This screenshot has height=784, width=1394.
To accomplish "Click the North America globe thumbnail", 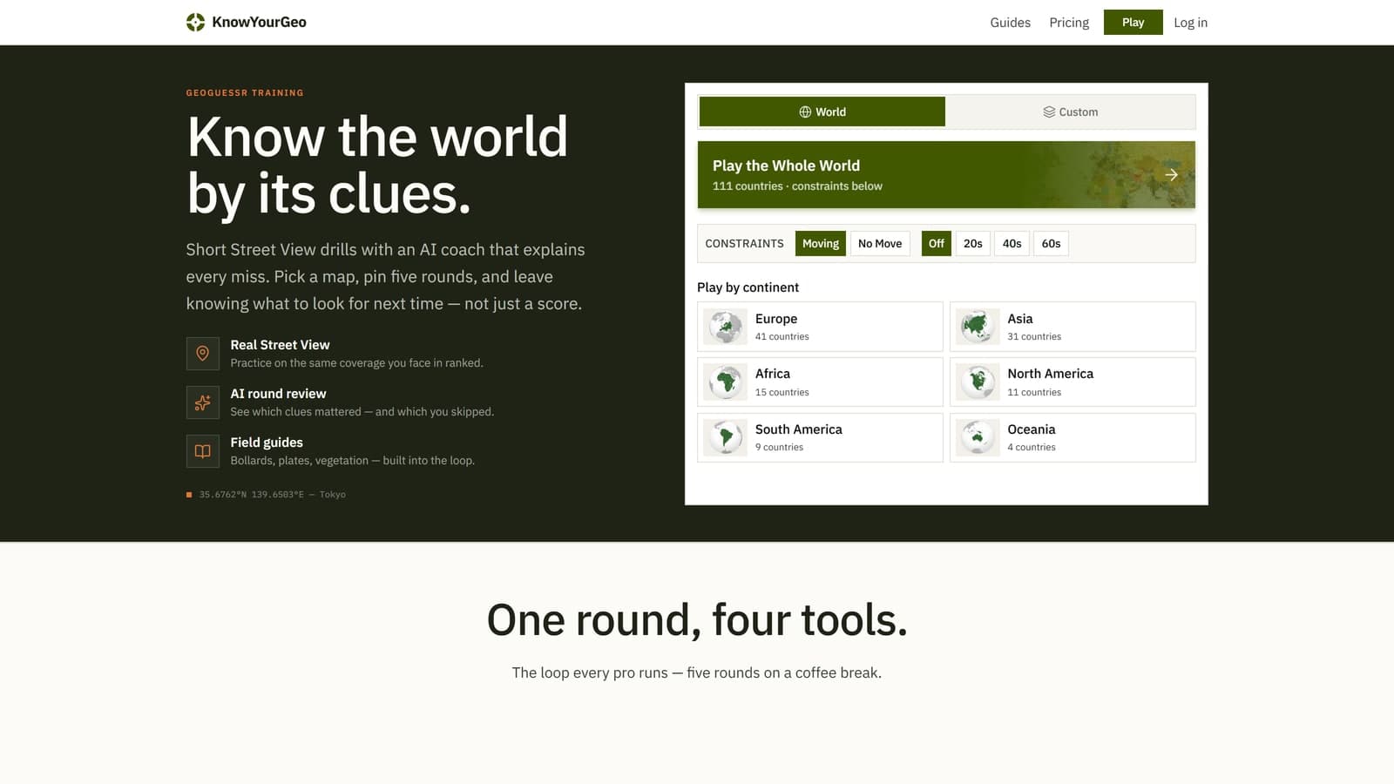I will (978, 382).
